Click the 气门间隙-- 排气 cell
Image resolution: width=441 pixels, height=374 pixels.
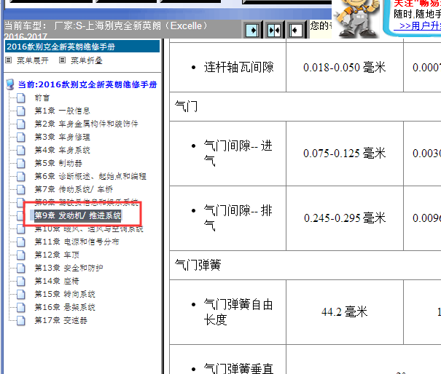tap(228, 218)
